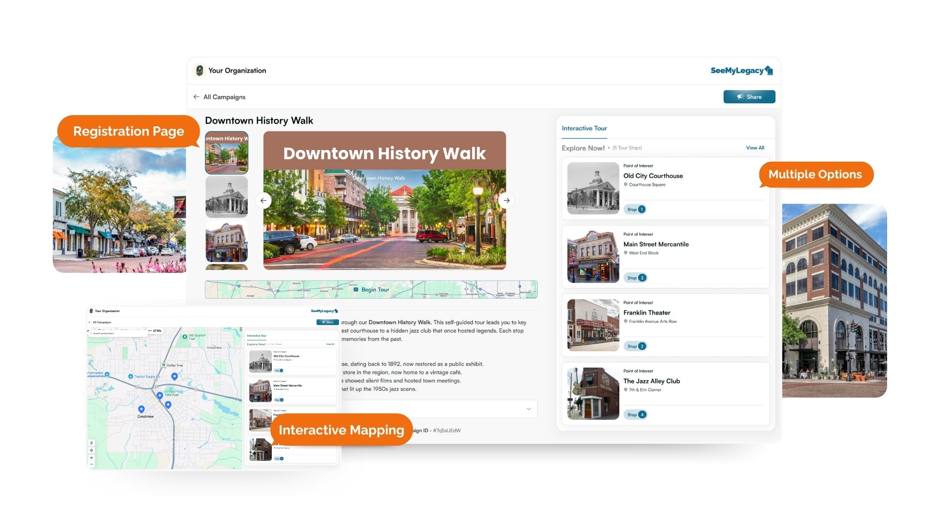Screen dimensions: 940x529
Task: Open the Interactive Tour tab
Action: 584,128
